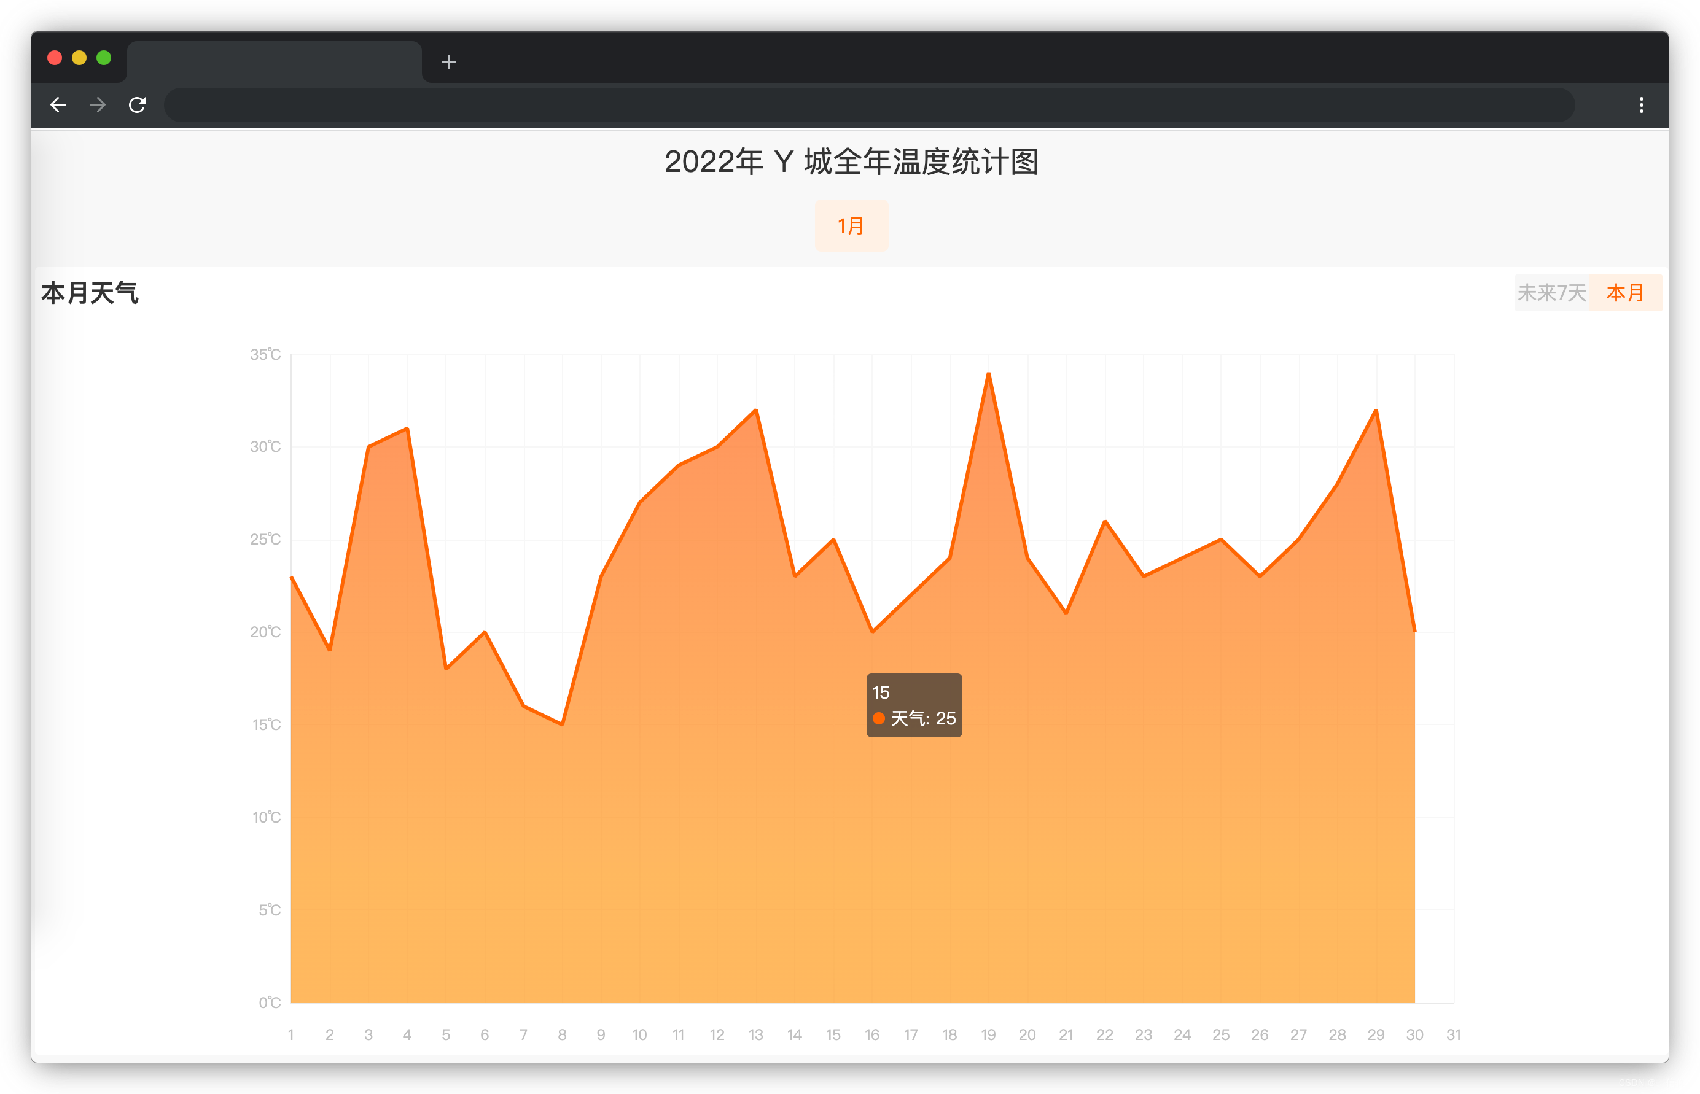1700x1094 pixels.
Task: Click the data point at day 13
Action: (x=756, y=411)
